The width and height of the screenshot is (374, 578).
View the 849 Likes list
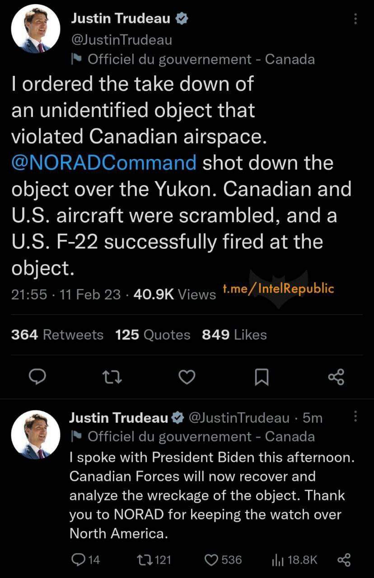(x=234, y=335)
